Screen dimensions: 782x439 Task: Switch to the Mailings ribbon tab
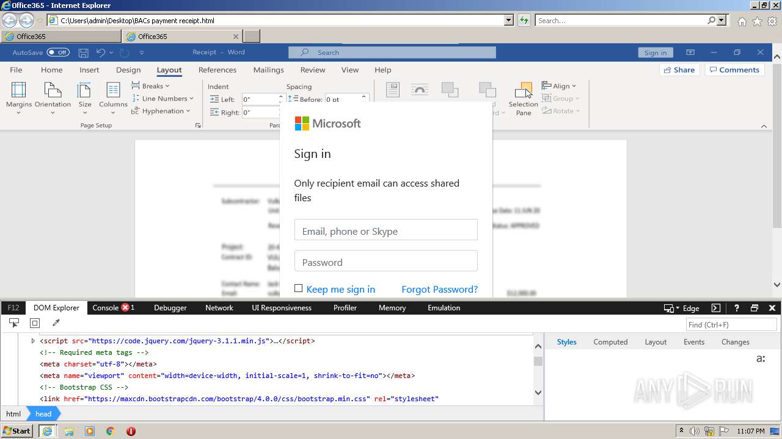click(269, 70)
